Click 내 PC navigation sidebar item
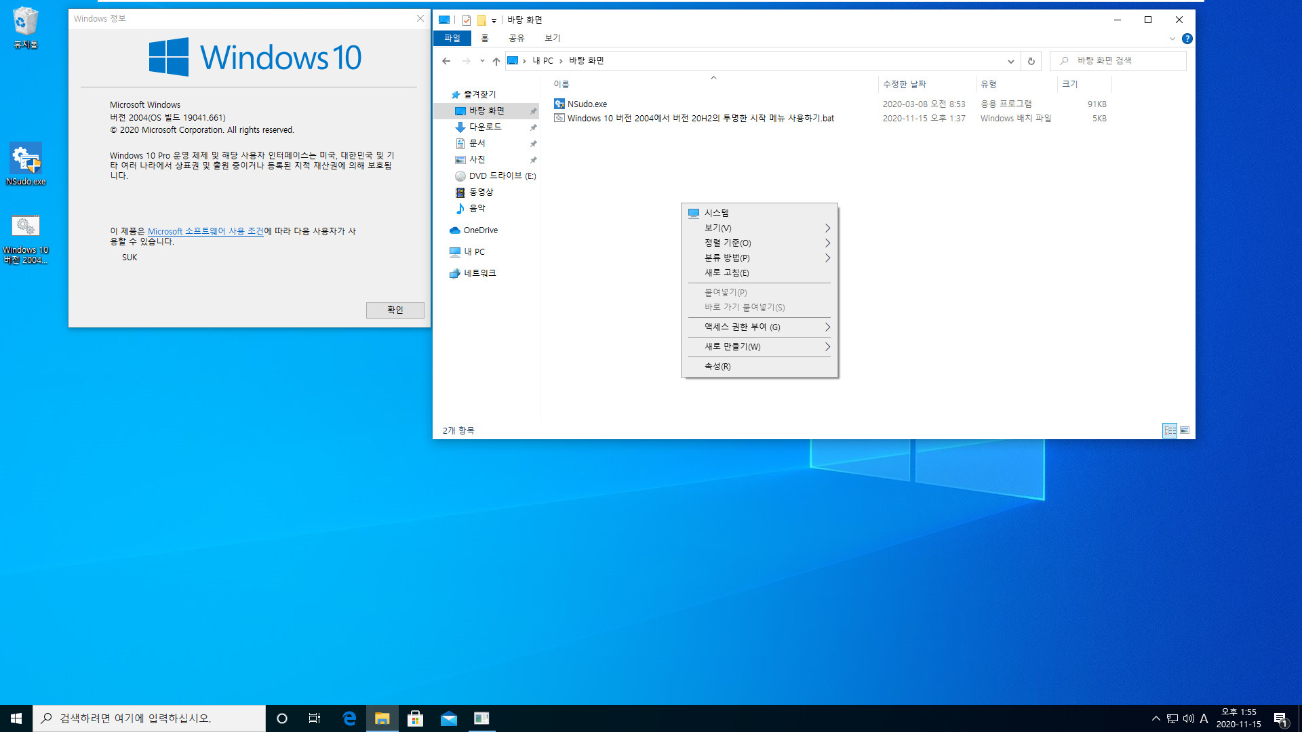1302x732 pixels. (474, 251)
